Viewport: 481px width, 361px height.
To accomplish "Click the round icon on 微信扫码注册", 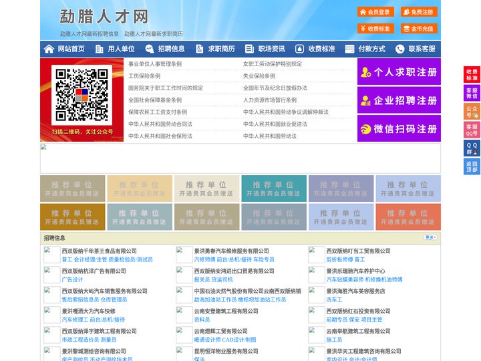I will 365,129.
